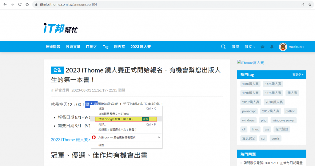Select the plain 鐵人賽 tag
Screen dimensions: 315x166
(292, 93)
